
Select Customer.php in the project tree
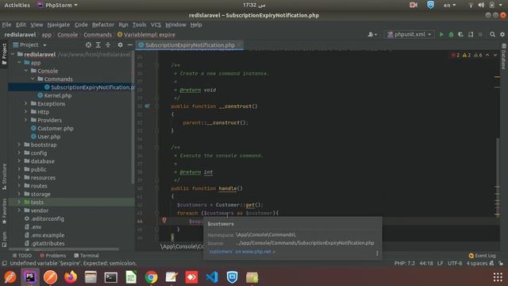point(55,129)
